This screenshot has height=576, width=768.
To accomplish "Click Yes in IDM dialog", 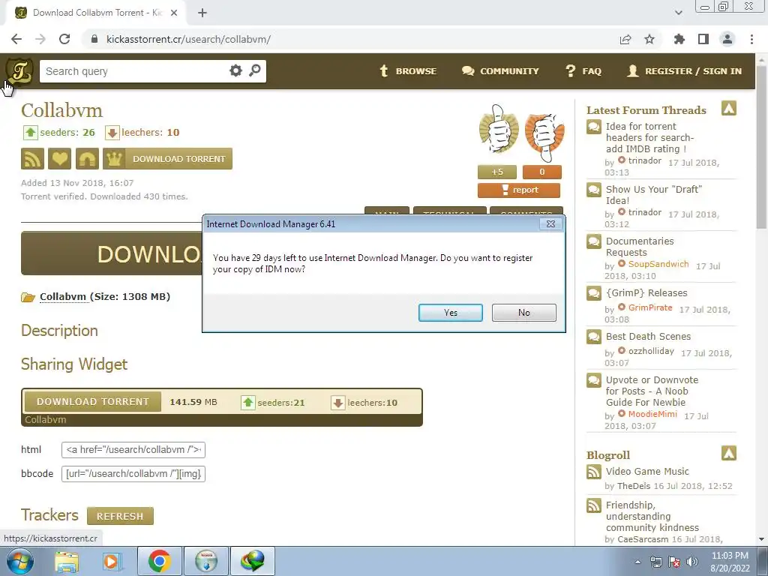I will 451,313.
